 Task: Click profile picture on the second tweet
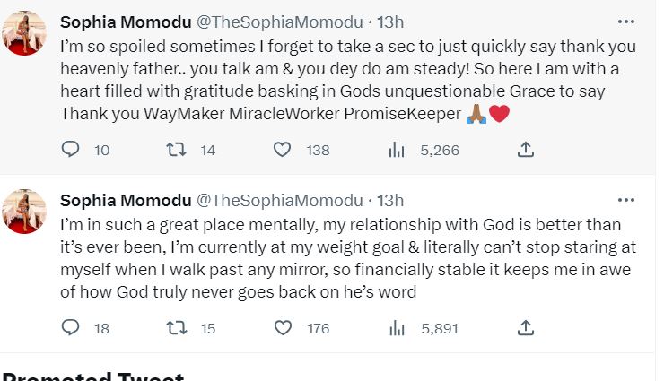pos(24,212)
